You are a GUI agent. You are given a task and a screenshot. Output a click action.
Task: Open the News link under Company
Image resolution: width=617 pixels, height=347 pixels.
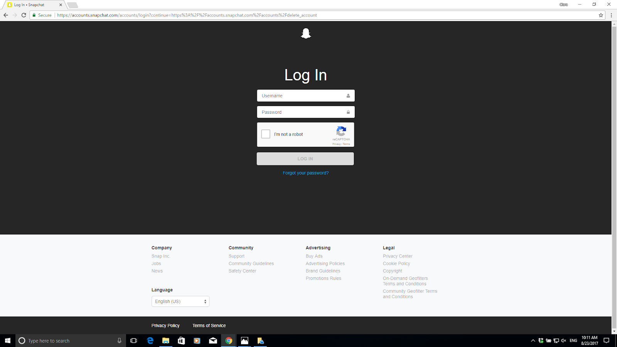[157, 271]
